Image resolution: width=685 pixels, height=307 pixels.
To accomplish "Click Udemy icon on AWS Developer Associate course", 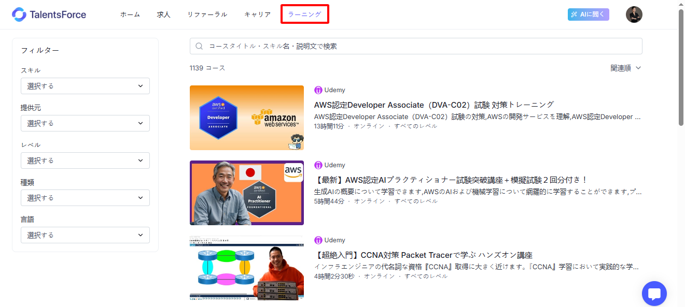I will tap(318, 90).
